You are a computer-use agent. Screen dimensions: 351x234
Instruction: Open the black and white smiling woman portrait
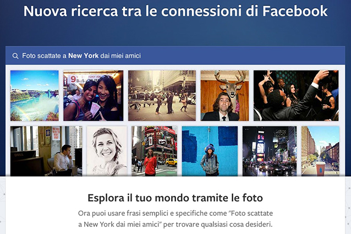click(x=107, y=151)
